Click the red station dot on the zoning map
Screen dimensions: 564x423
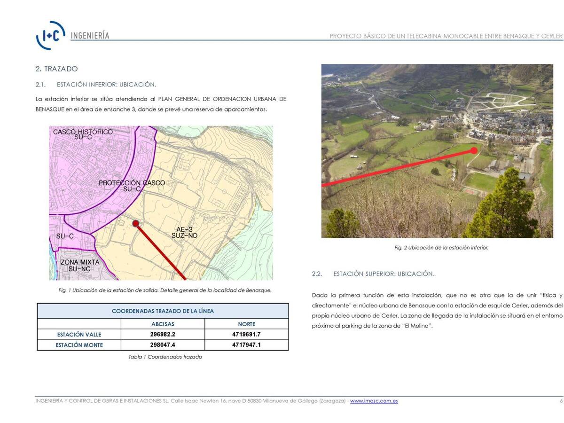(136, 223)
